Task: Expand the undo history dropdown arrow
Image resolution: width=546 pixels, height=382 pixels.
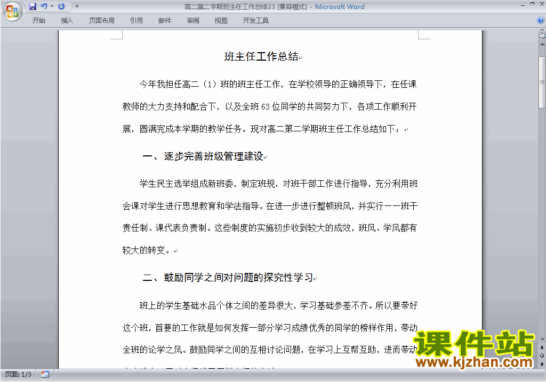Action: click(52, 6)
